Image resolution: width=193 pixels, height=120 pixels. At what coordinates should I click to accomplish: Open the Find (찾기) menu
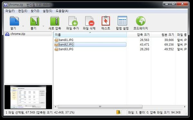(x=35, y=11)
